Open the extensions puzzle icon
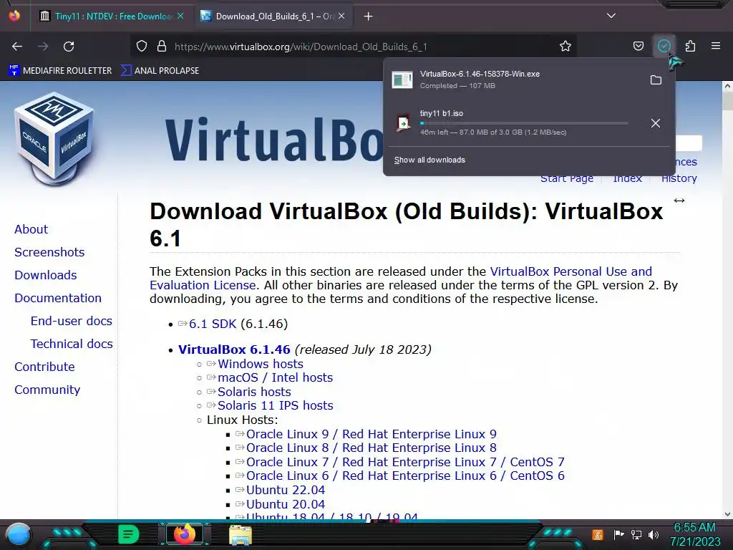This screenshot has width=733, height=550. tap(690, 47)
